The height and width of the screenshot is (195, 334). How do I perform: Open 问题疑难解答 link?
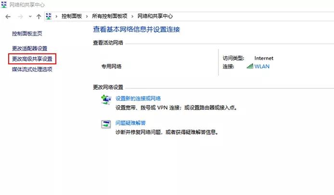pos(130,123)
